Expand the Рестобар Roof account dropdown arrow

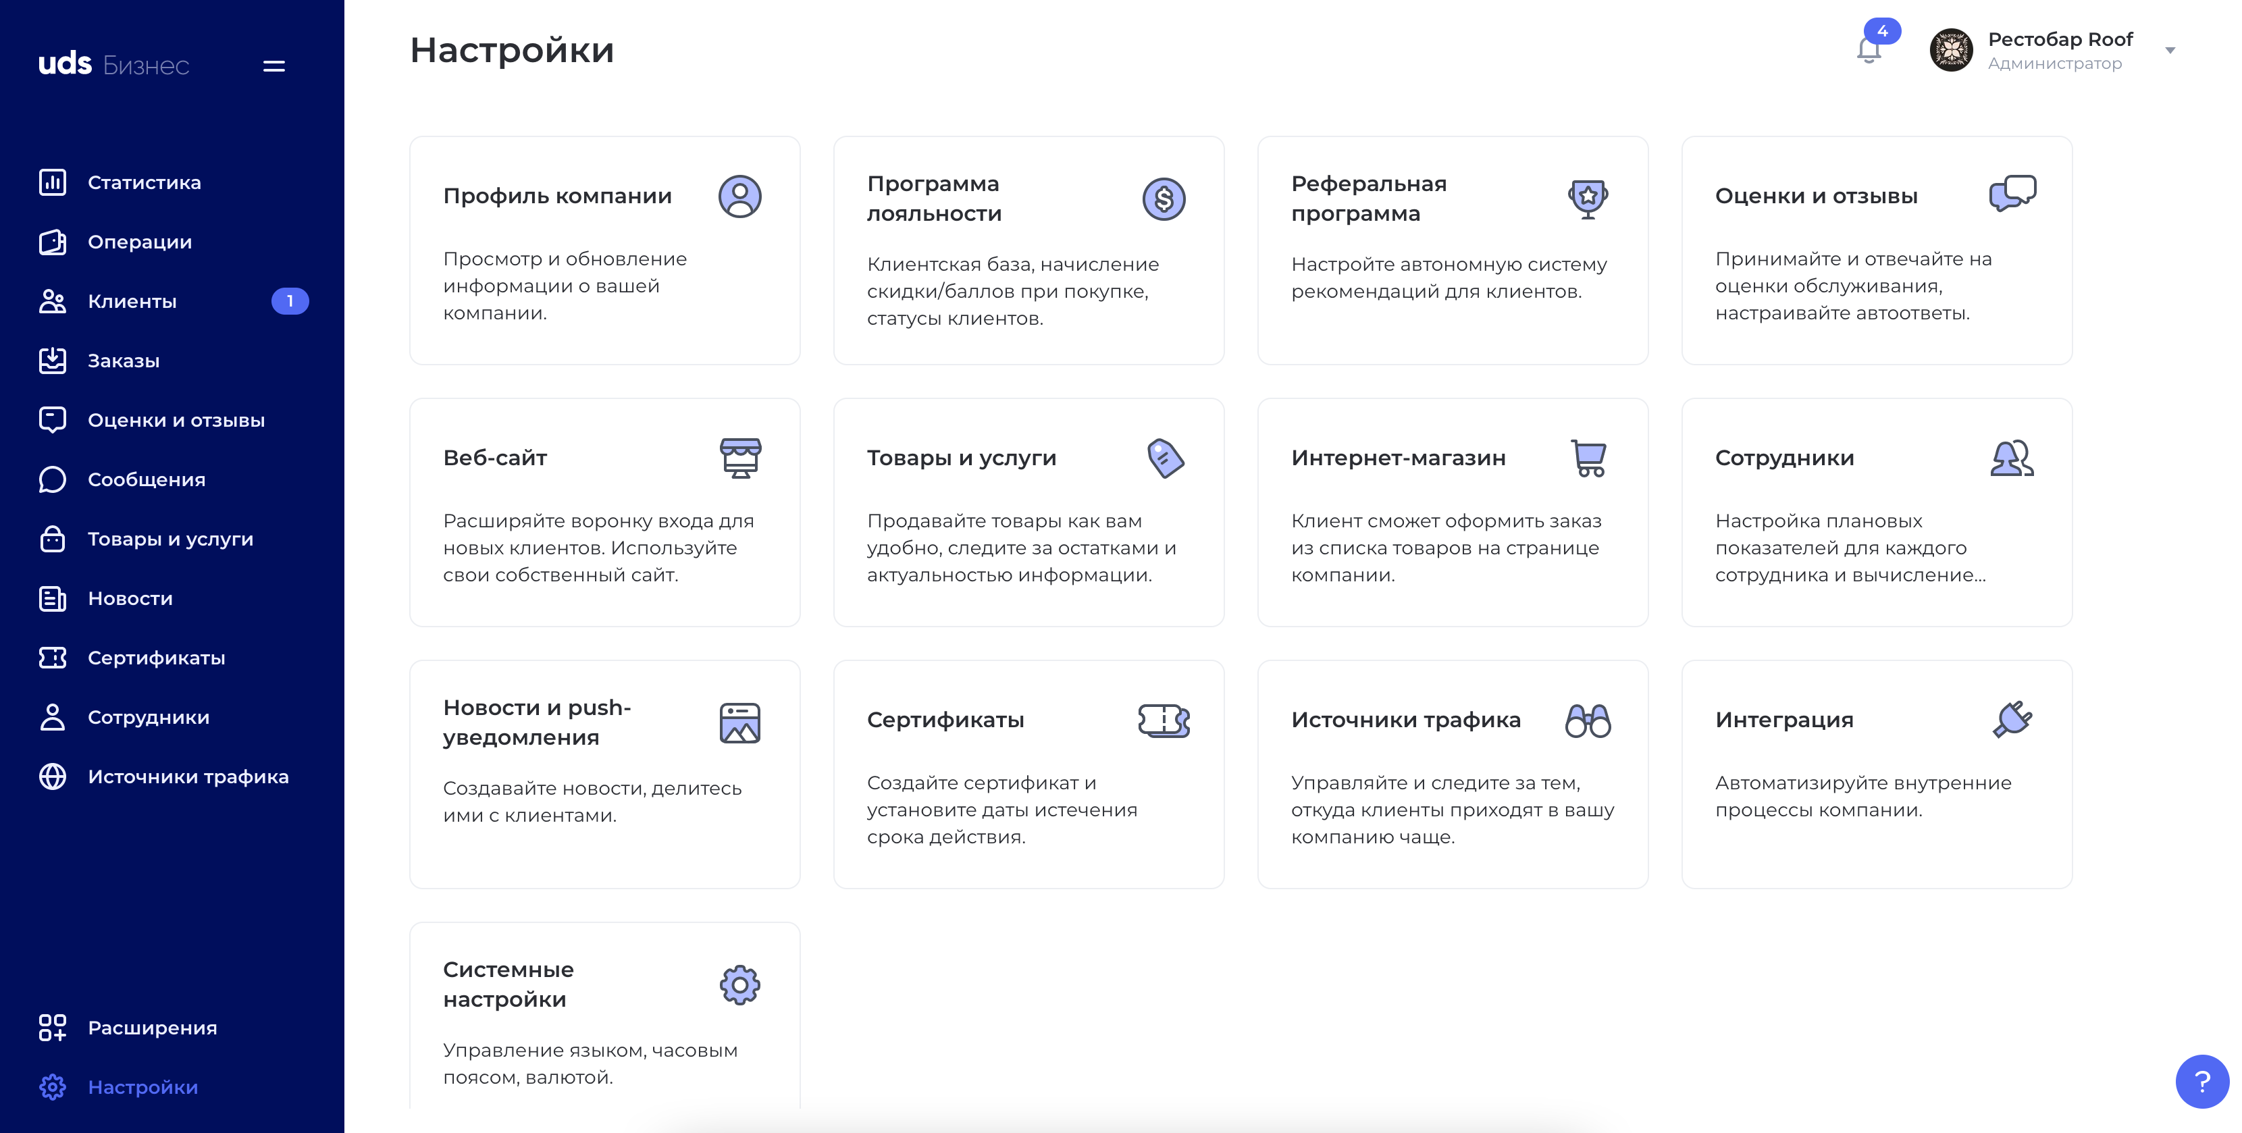point(2170,51)
